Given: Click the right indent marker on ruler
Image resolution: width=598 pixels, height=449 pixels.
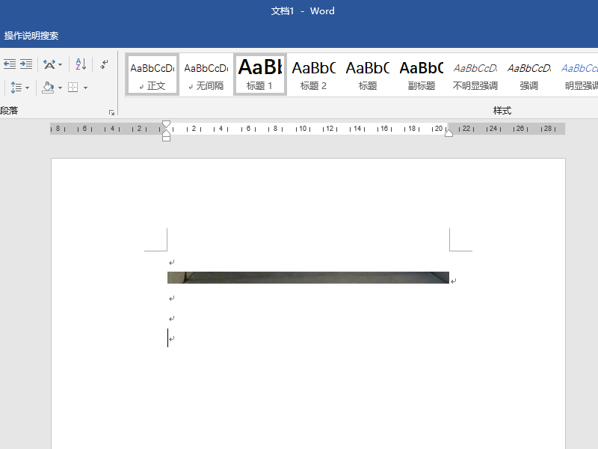Looking at the screenshot, I should tap(449, 133).
